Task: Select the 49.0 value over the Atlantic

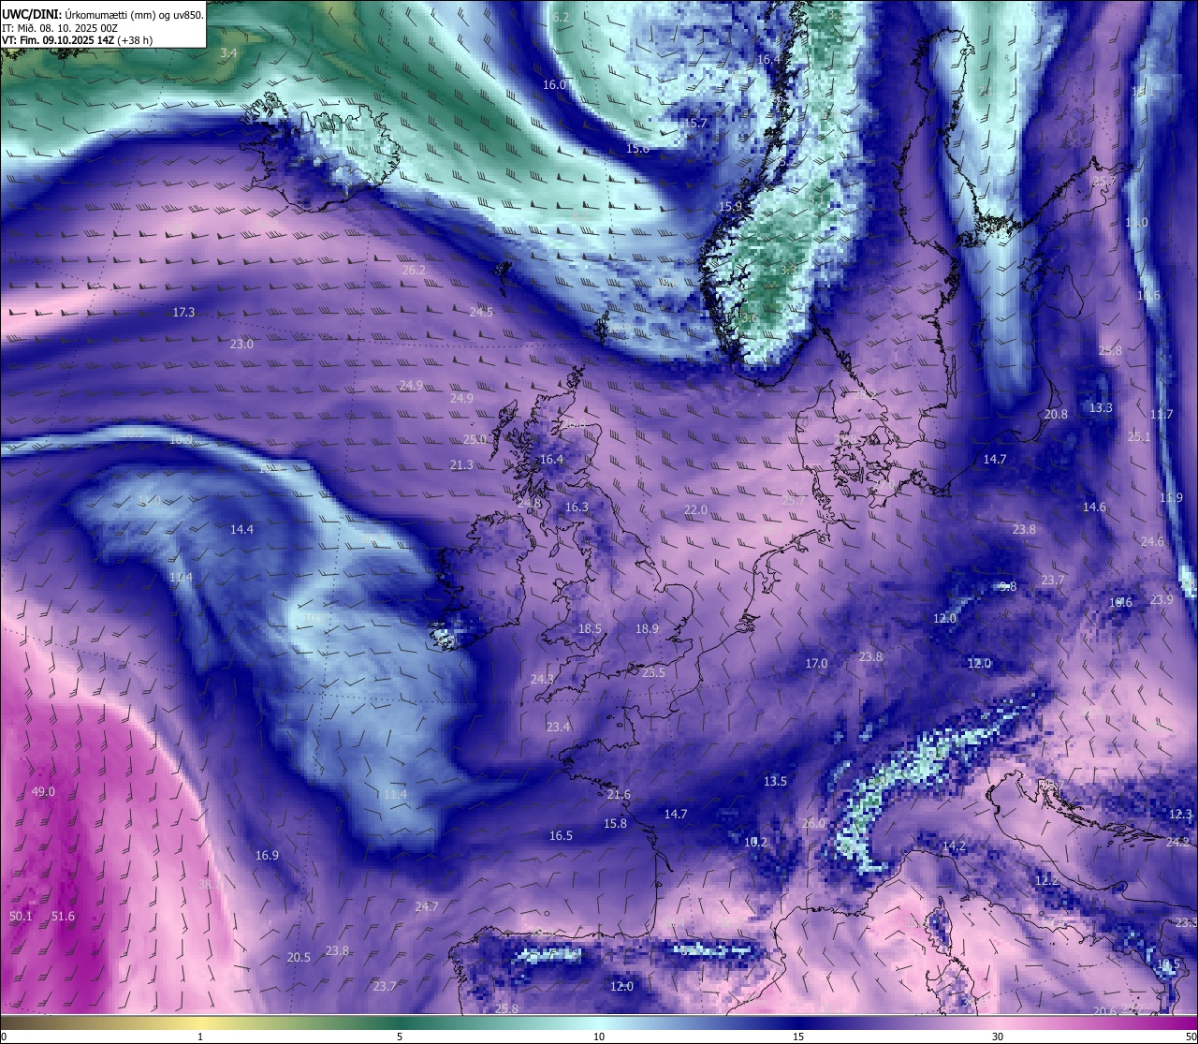Action: click(x=43, y=791)
